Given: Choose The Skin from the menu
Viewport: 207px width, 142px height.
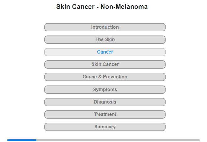Looking at the screenshot, I should coord(105,40).
